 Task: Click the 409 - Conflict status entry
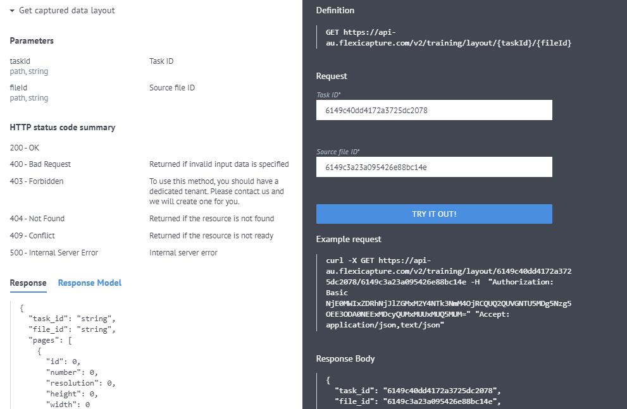[x=32, y=236]
